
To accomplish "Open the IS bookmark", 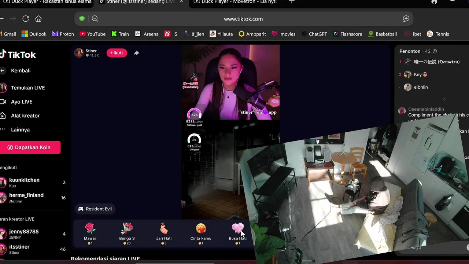I will (171, 34).
